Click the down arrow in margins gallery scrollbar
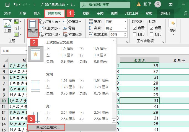The height and width of the screenshot is (132, 189). pos(114,121)
